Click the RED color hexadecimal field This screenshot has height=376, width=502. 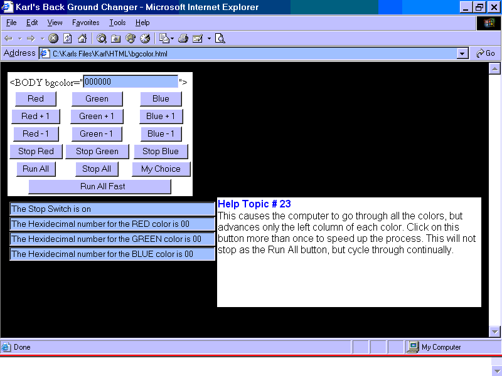coord(112,224)
